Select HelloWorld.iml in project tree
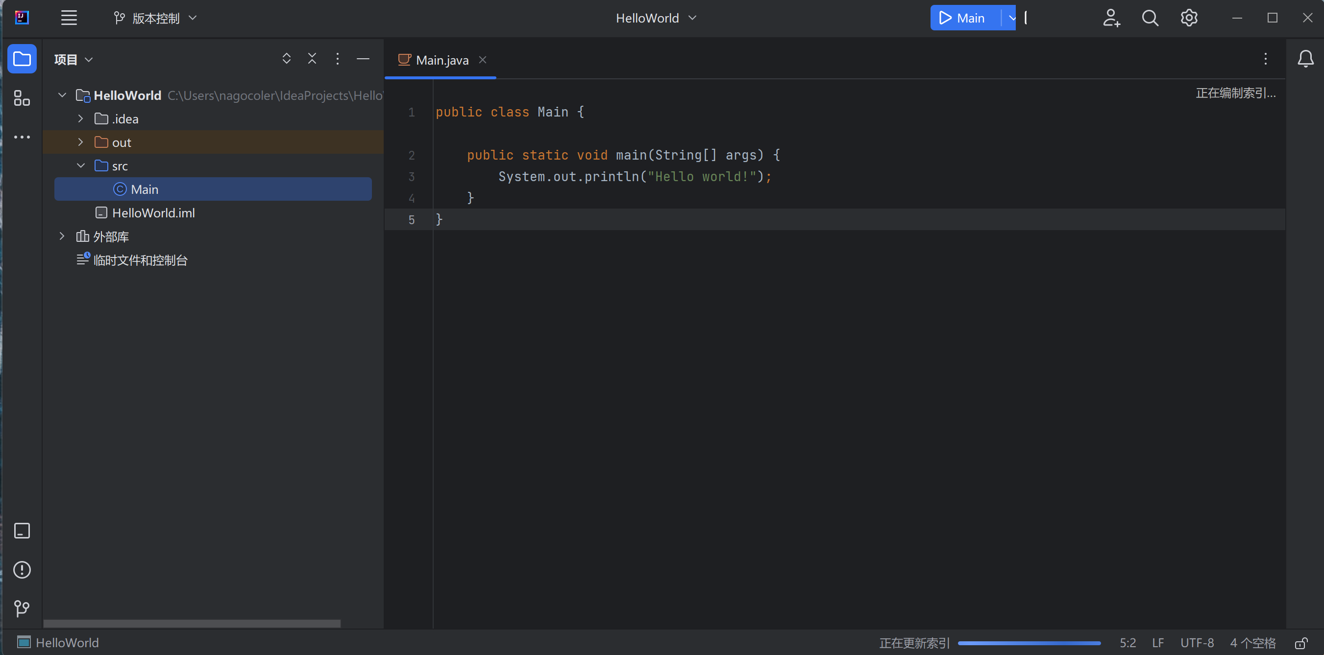Viewport: 1324px width, 655px height. coord(153,212)
